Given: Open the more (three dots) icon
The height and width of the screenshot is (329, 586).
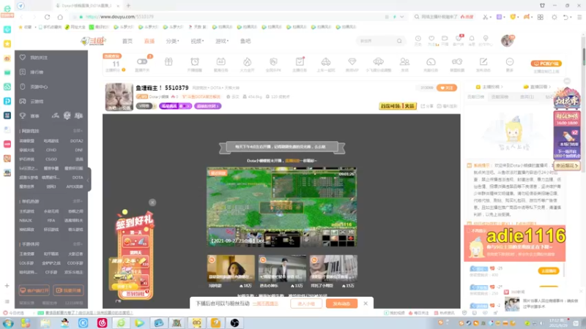Looking at the screenshot, I should point(510,61).
